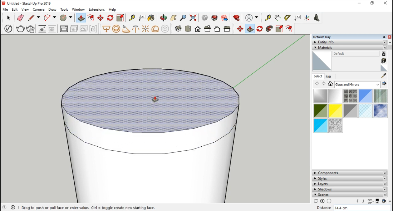Select the Pan hand tool
The height and width of the screenshot is (211, 393).
pyautogui.click(x=173, y=18)
